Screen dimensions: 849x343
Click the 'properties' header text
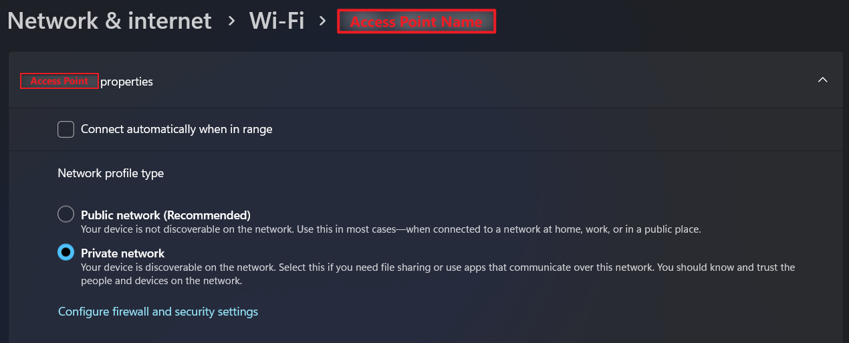(x=126, y=82)
